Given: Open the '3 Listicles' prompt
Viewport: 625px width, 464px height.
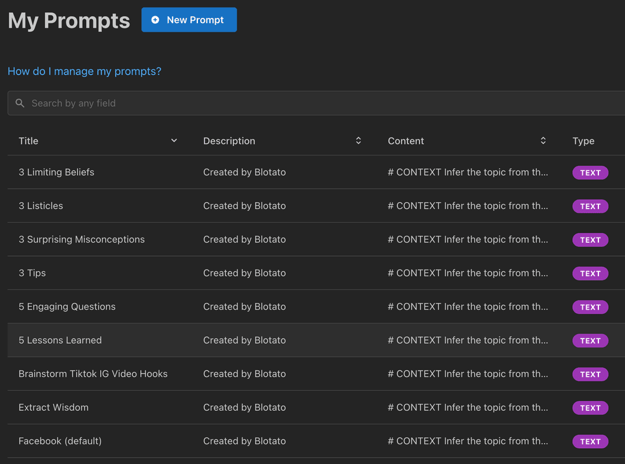Looking at the screenshot, I should point(41,206).
